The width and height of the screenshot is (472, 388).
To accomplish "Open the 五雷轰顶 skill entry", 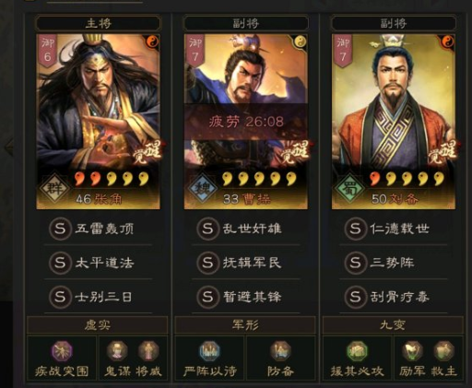I will pyautogui.click(x=98, y=229).
